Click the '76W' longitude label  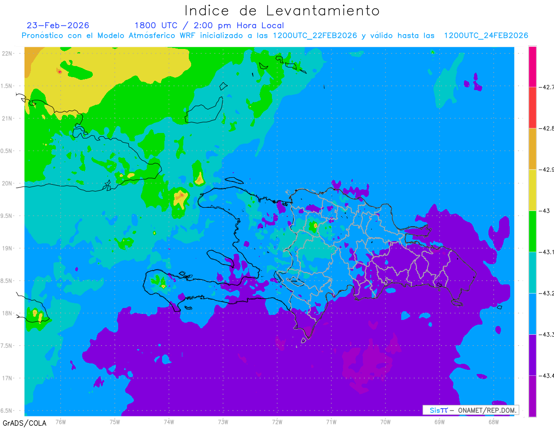(x=60, y=422)
